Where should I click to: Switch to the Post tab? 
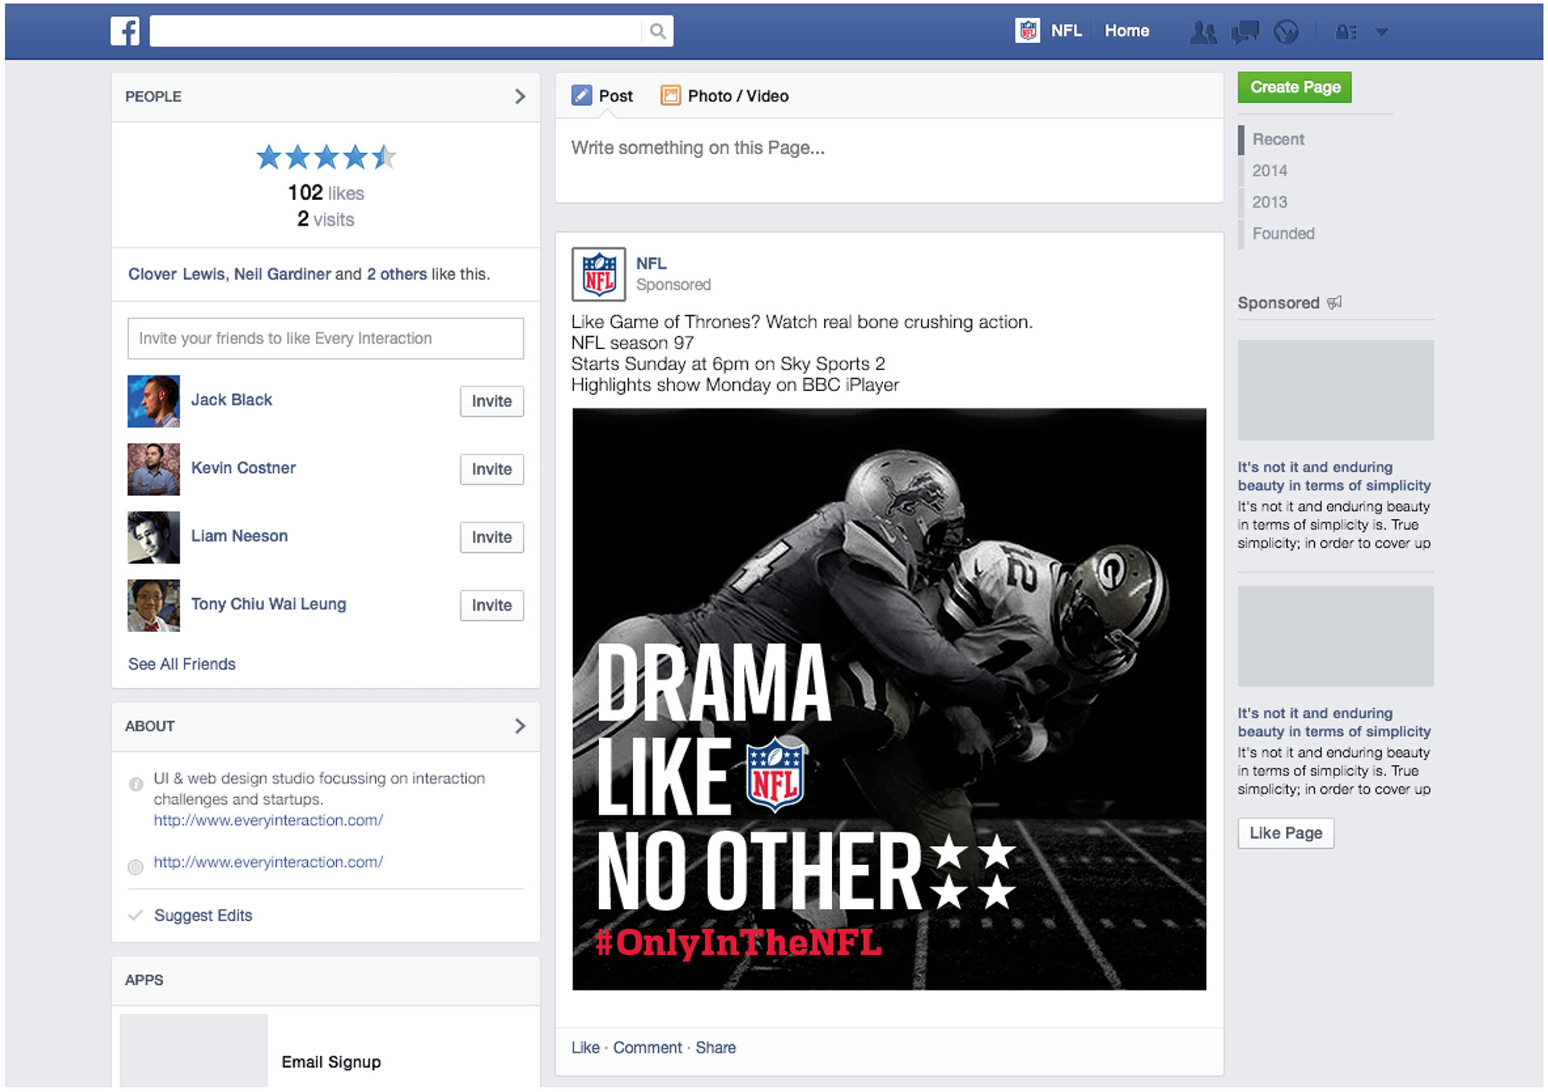[x=602, y=96]
